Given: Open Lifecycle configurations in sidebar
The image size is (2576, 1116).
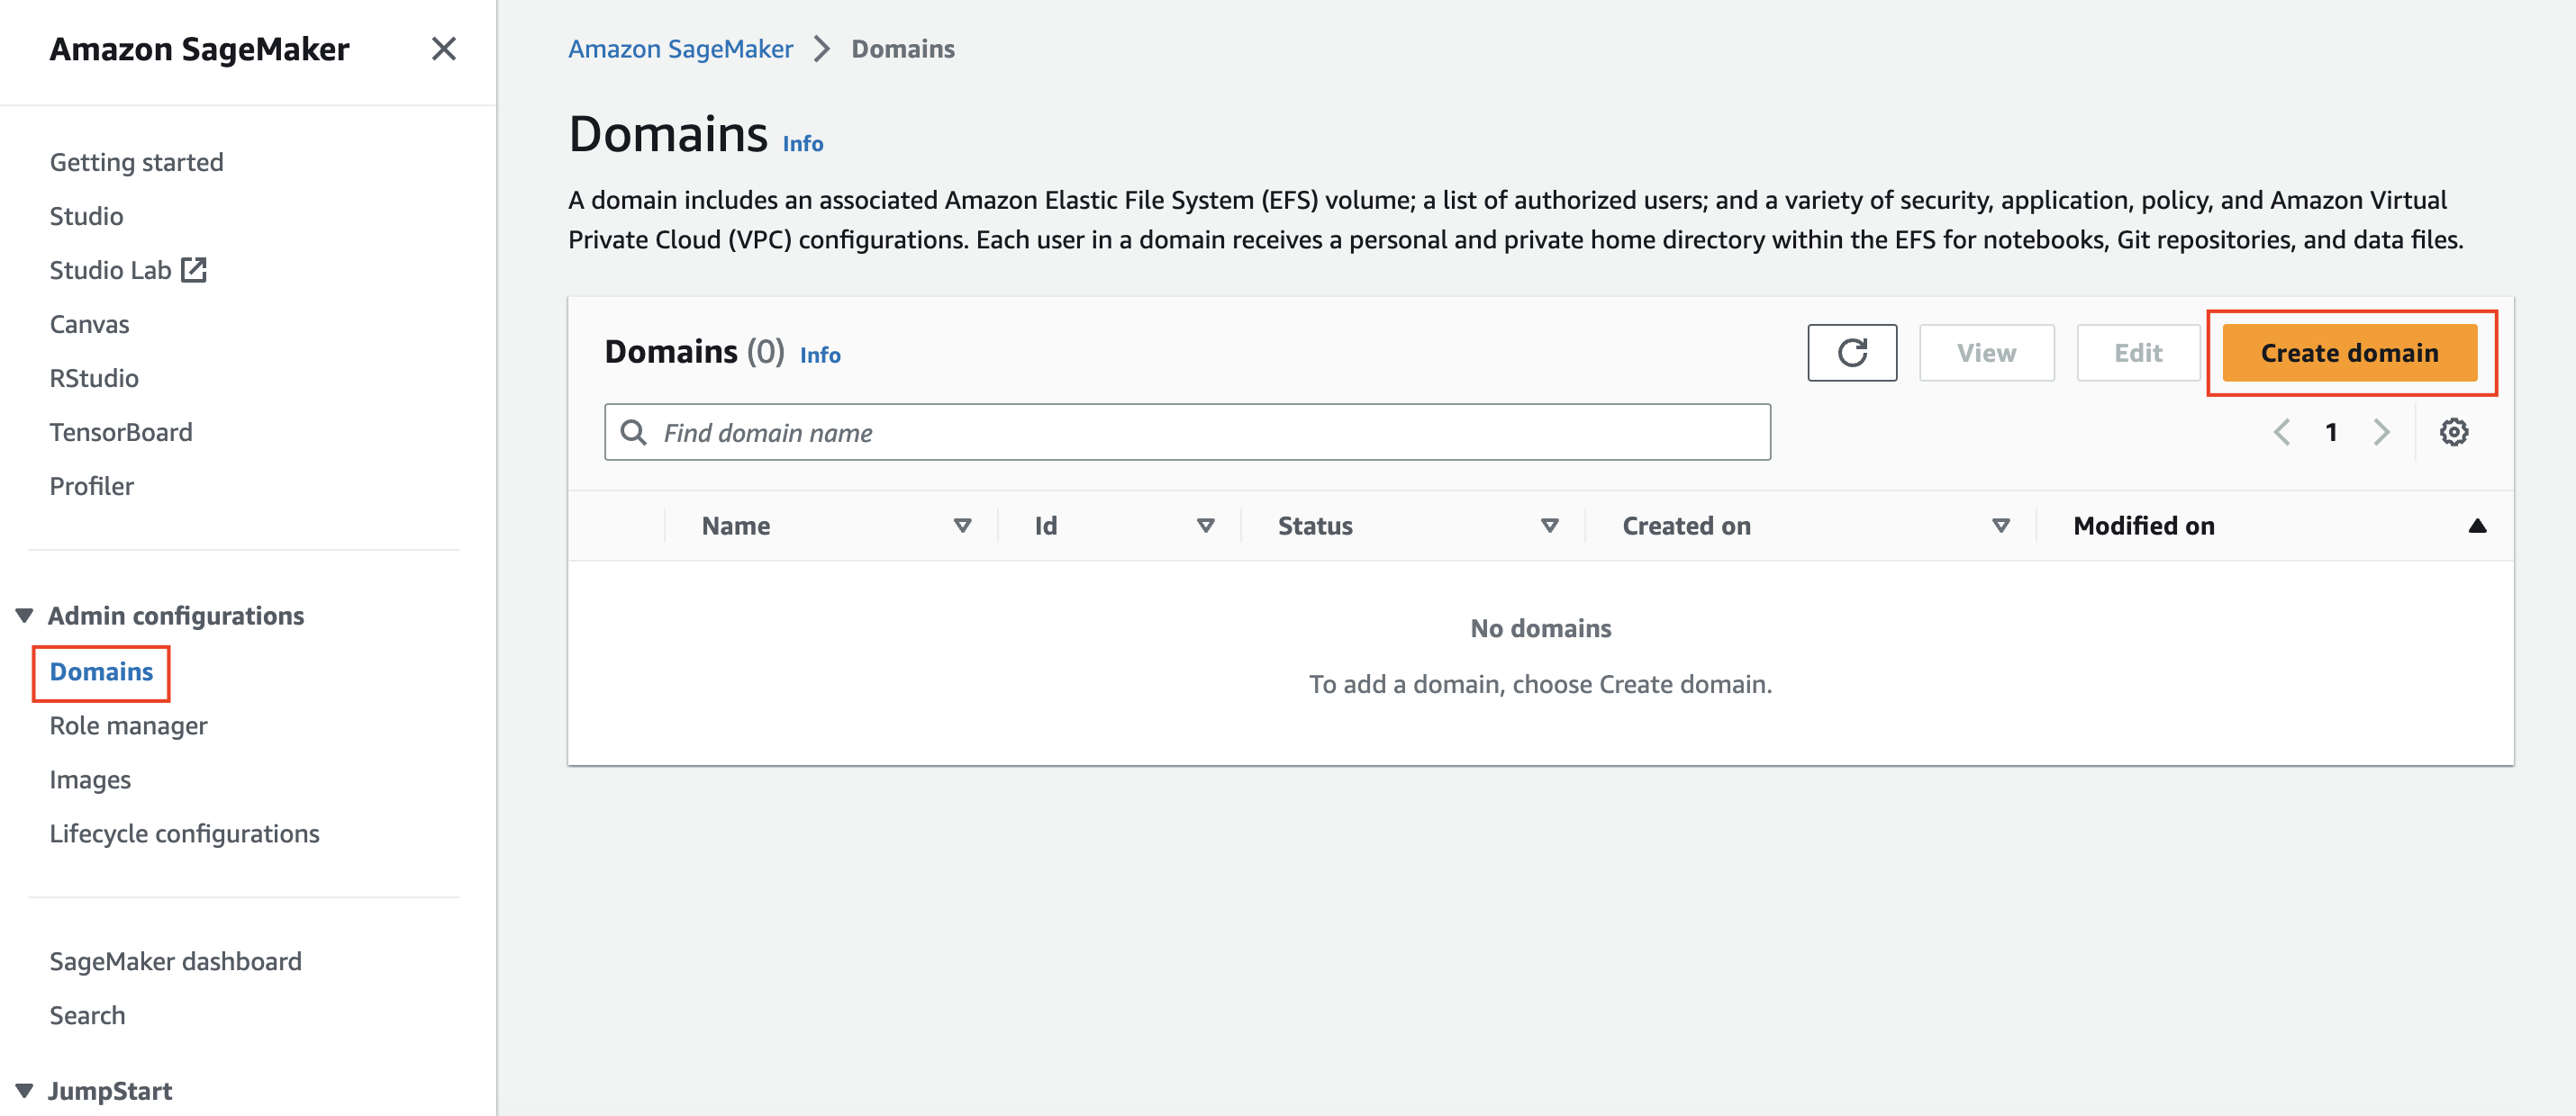Looking at the screenshot, I should (x=184, y=833).
